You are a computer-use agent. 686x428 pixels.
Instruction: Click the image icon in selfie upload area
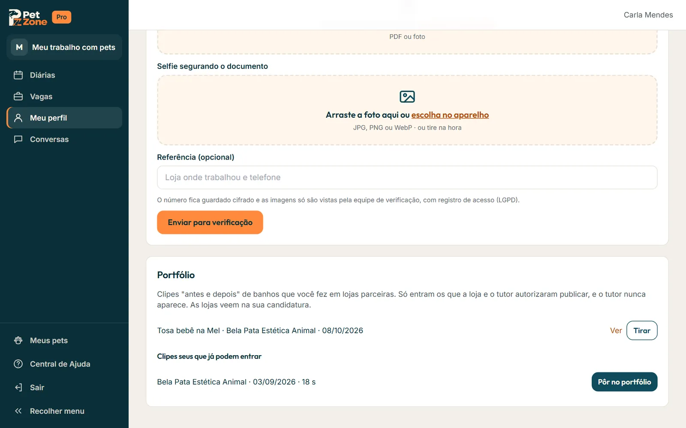pyautogui.click(x=407, y=96)
